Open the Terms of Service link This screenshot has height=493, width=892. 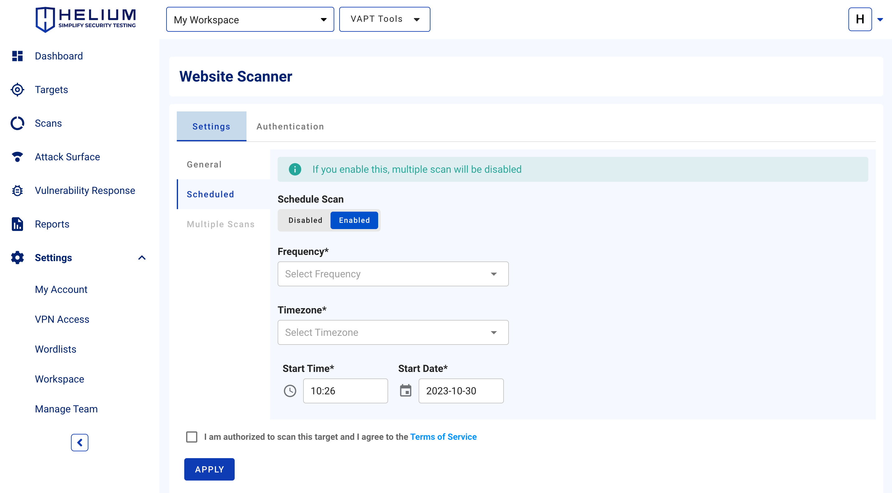(443, 437)
